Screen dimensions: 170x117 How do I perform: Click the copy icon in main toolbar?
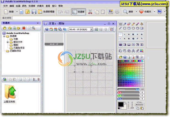pyautogui.click(x=97, y=12)
